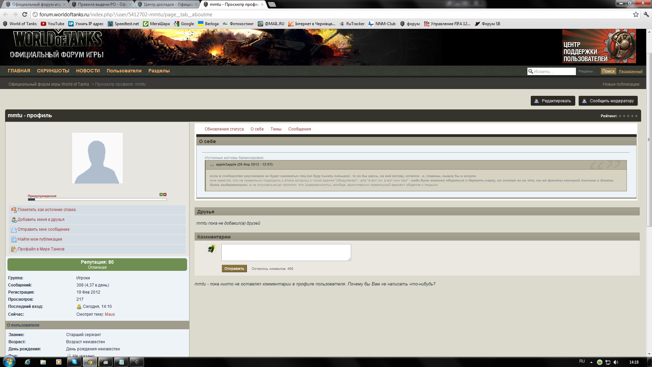Viewport: 652px width, 367px height.
Task: Open the RuTracker bookmark
Action: [352, 24]
